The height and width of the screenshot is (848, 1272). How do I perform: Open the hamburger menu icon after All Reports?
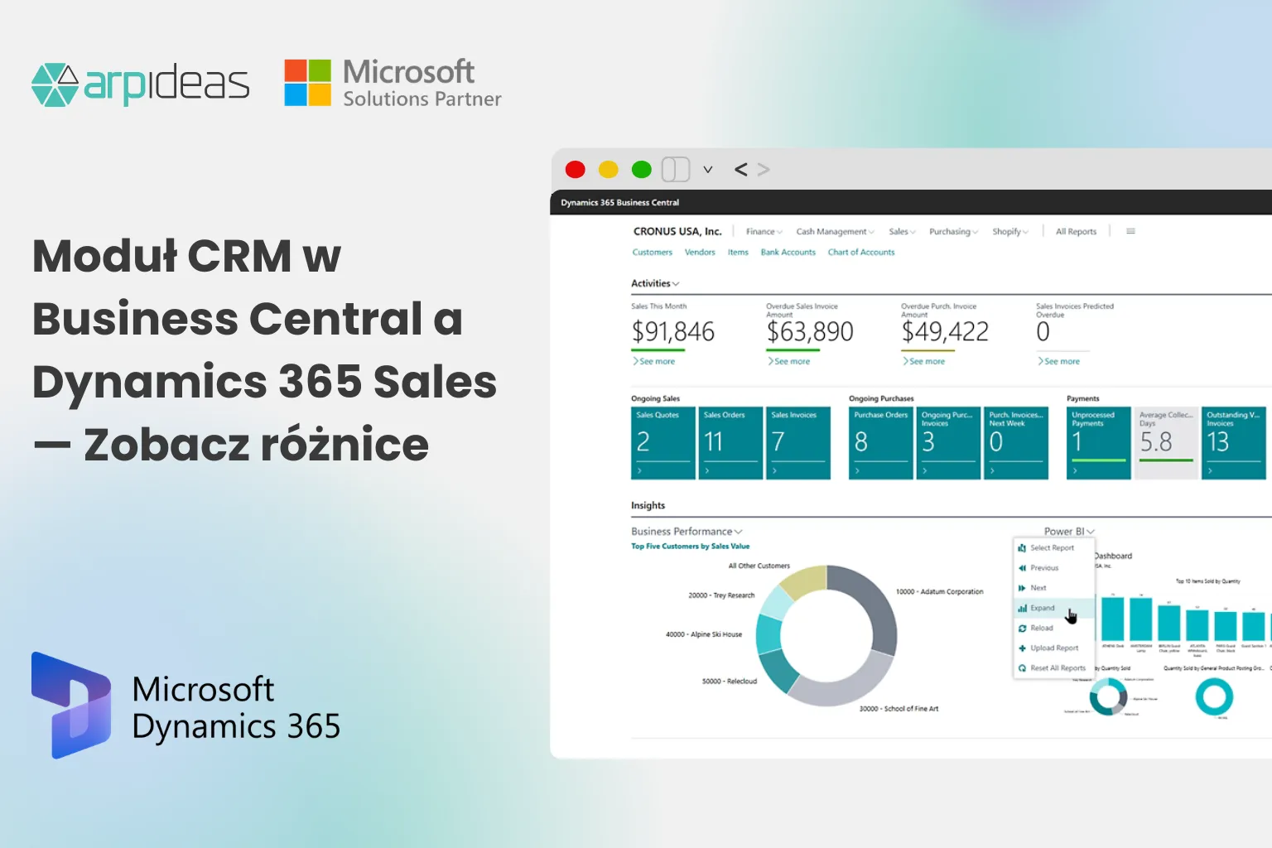[1130, 231]
